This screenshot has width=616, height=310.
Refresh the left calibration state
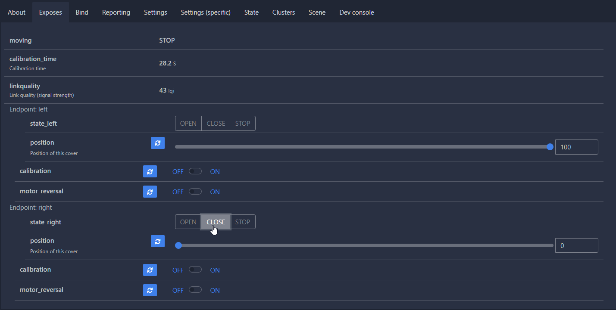(150, 171)
